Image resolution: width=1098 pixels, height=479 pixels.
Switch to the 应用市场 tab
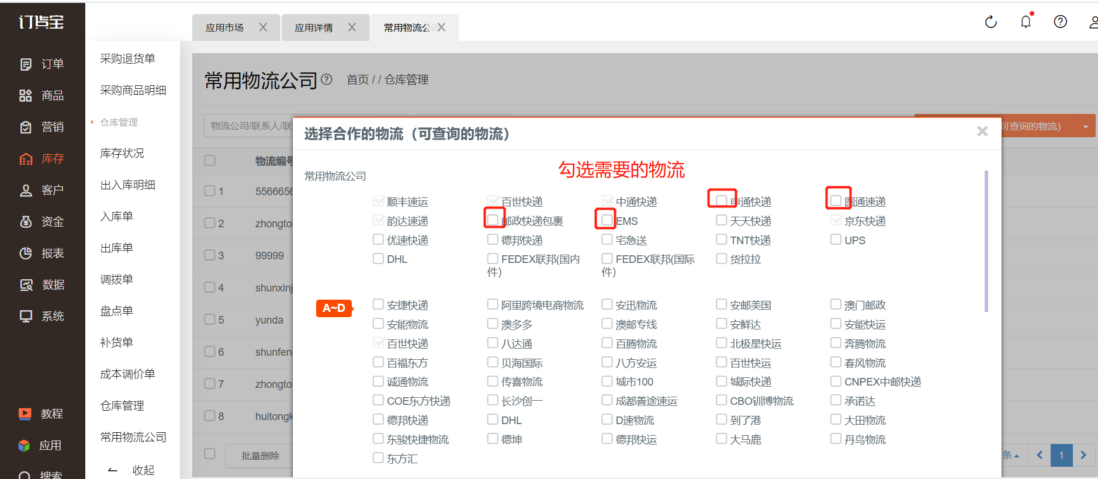tap(224, 28)
